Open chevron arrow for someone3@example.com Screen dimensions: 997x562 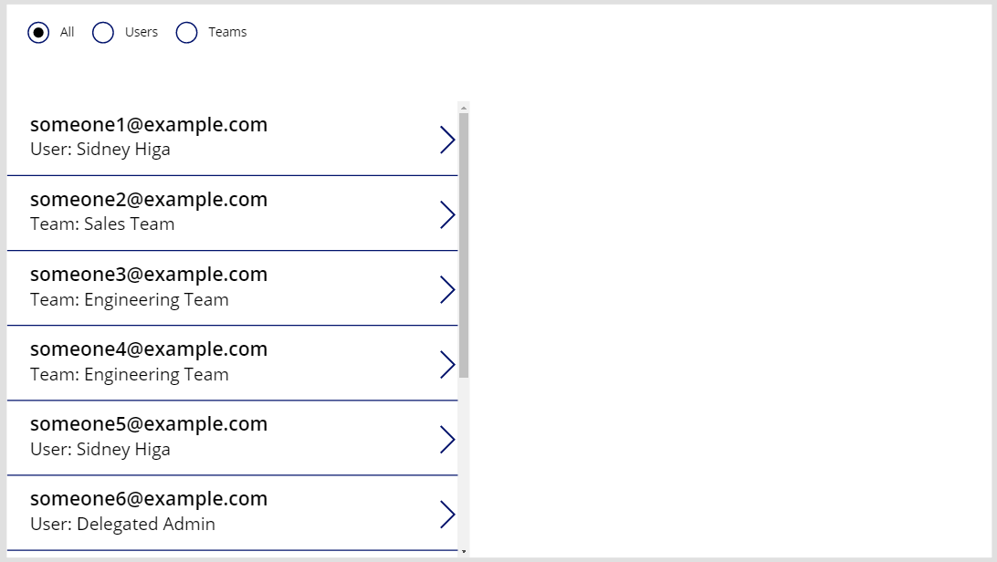(x=447, y=289)
